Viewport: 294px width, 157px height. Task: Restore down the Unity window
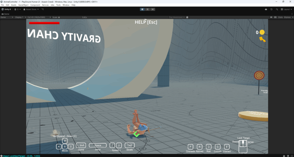(x=283, y=2)
